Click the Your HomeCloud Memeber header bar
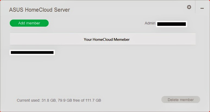The image size is (210, 112). point(103,39)
